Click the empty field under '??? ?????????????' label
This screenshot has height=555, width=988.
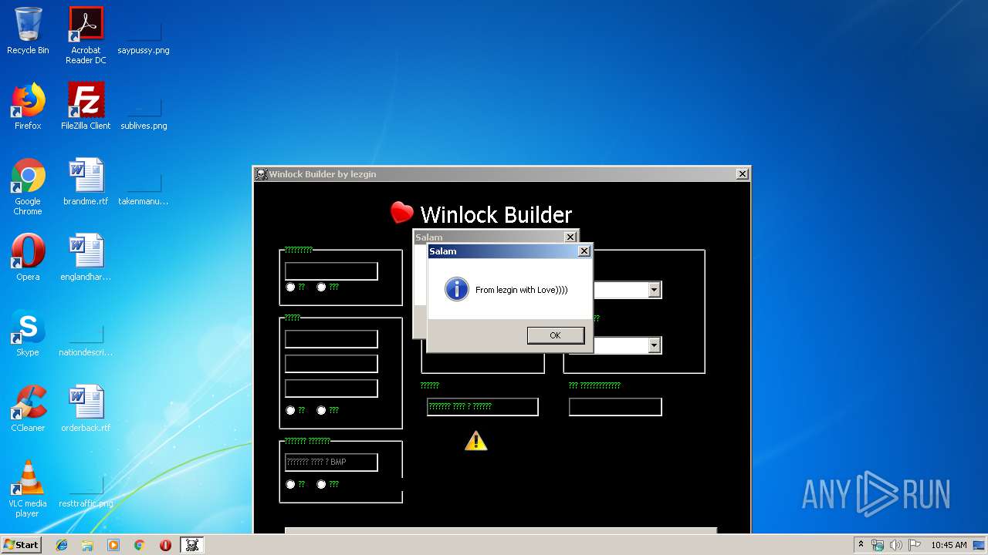pos(615,407)
